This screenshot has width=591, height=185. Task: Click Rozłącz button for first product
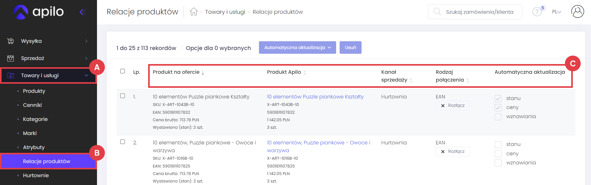[453, 106]
